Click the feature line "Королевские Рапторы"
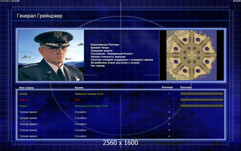Screen dimensions: 241x151 [105, 45]
